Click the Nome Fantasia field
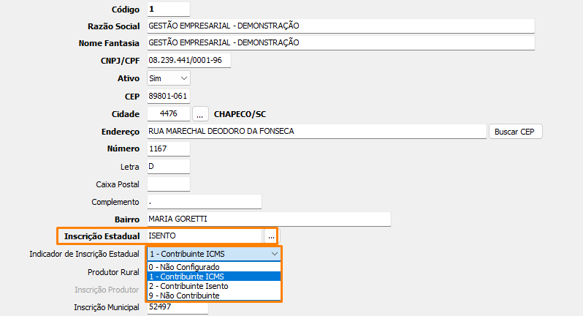 [x=341, y=43]
